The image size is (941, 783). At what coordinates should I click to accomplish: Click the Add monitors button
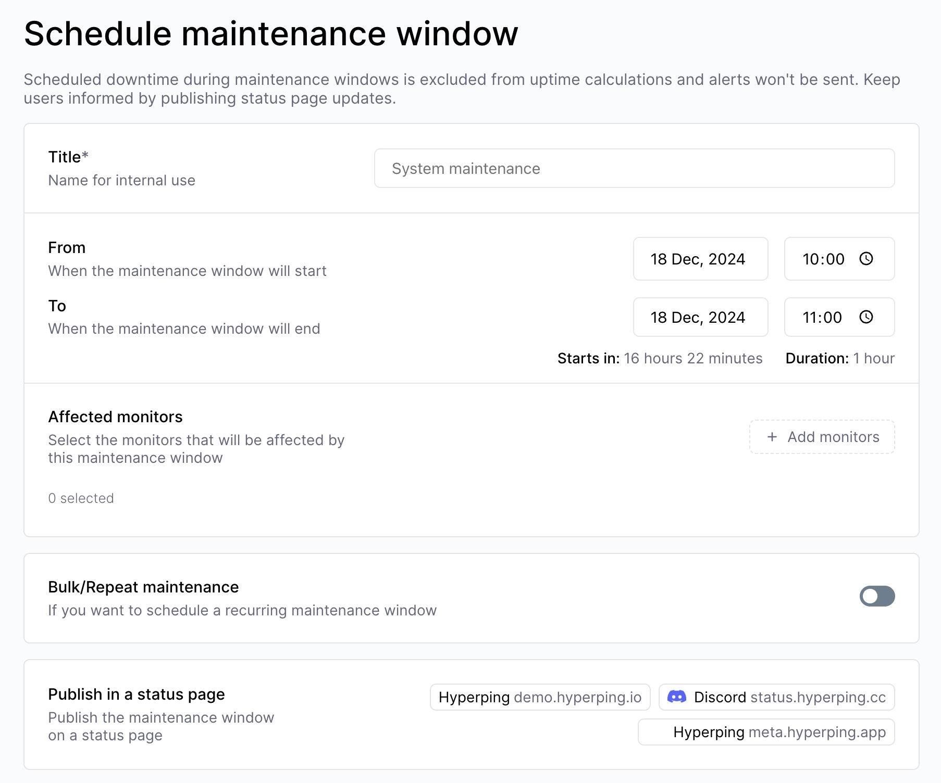coord(822,437)
